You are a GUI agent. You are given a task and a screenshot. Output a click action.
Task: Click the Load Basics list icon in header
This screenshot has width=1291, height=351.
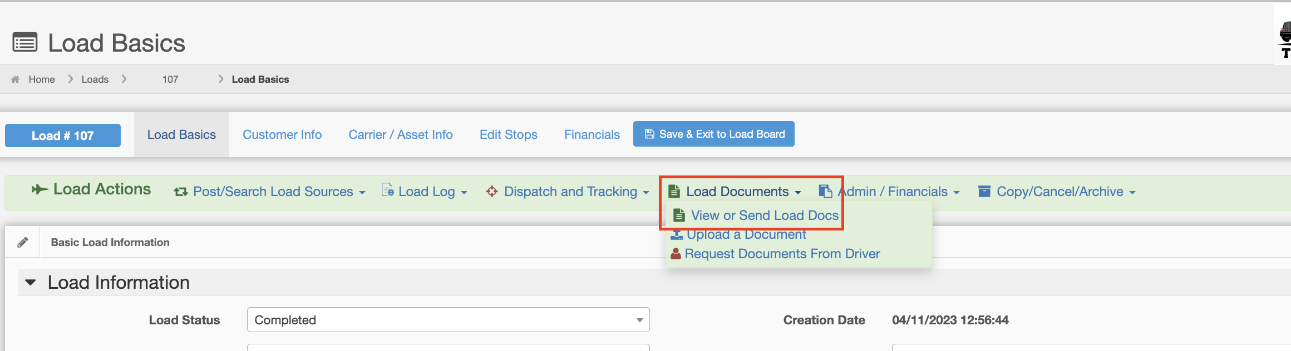point(25,43)
